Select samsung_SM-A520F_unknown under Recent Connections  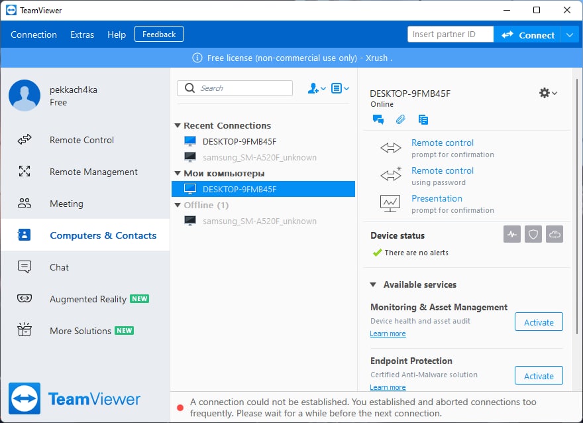point(263,157)
